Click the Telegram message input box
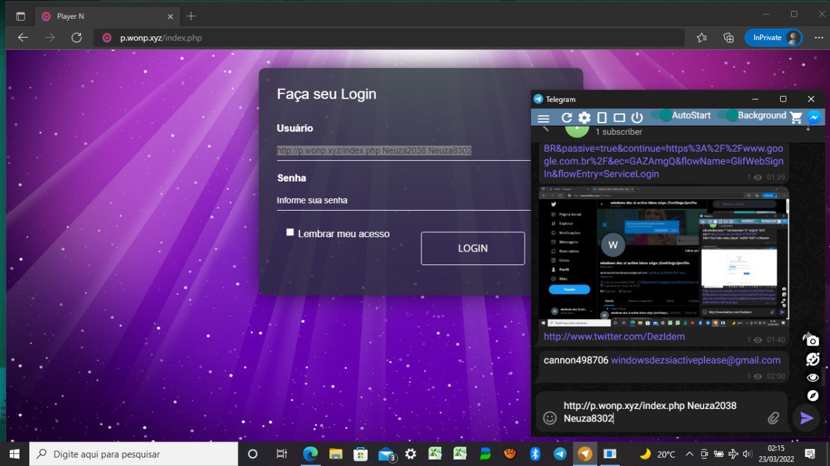The image size is (830, 466). (x=662, y=412)
